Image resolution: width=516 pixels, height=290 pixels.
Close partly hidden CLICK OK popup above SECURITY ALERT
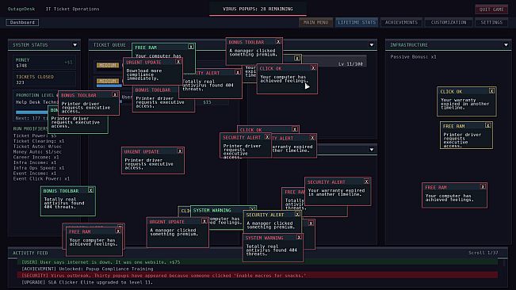[295, 129]
